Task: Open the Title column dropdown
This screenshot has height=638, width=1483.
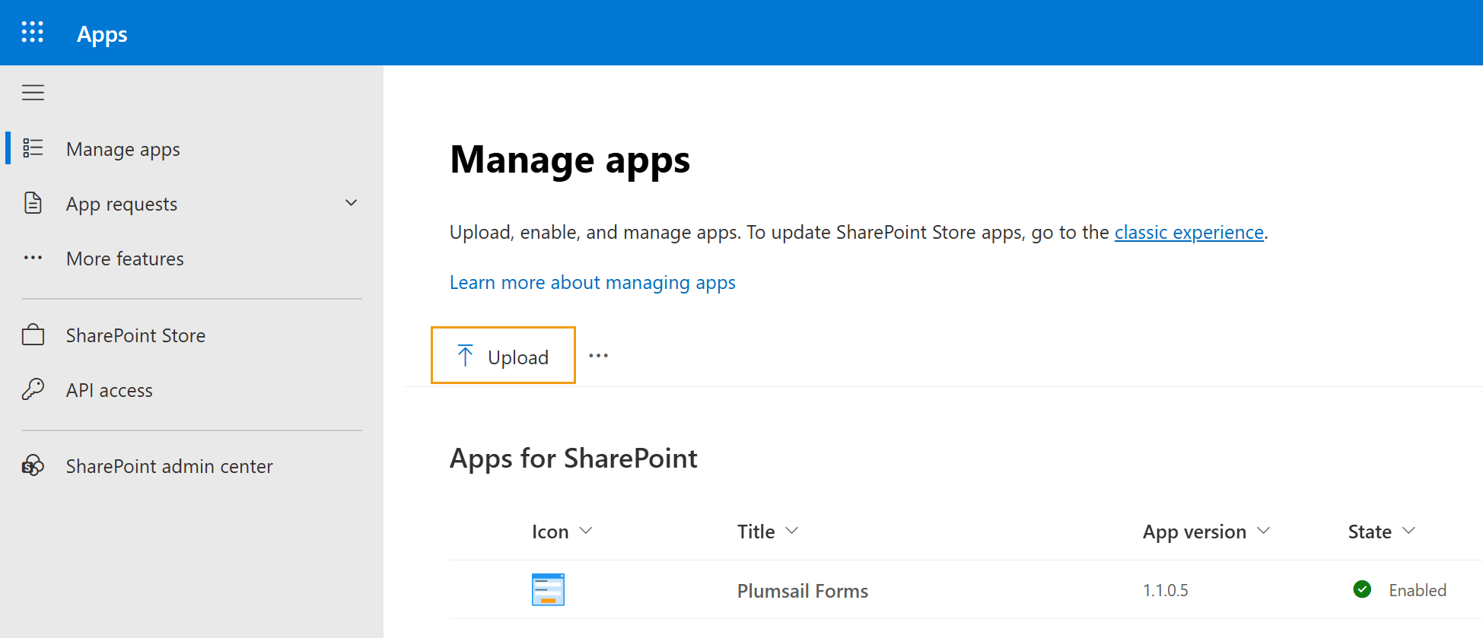Action: 791,531
